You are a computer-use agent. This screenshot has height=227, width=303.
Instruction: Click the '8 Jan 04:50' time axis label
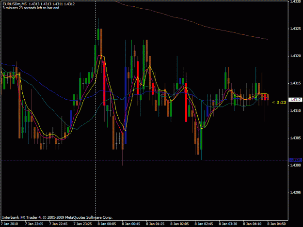(x=276, y=224)
